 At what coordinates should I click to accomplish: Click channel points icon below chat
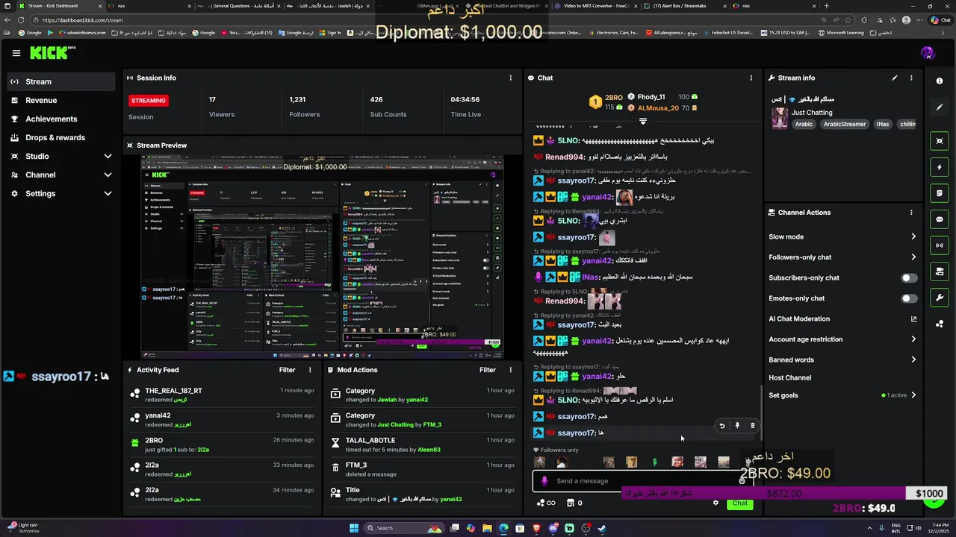(546, 503)
